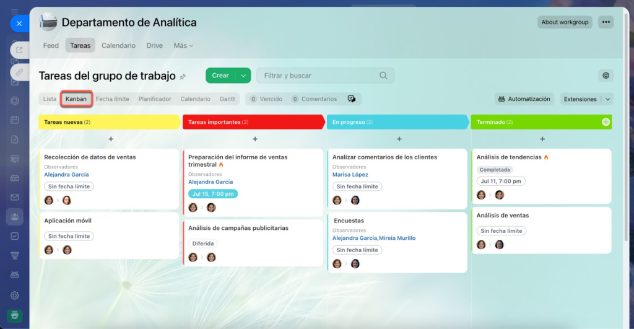Click the chat check icon next to Comentarios

coord(352,99)
